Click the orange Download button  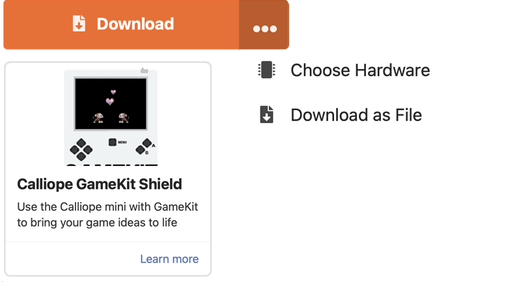[122, 25]
